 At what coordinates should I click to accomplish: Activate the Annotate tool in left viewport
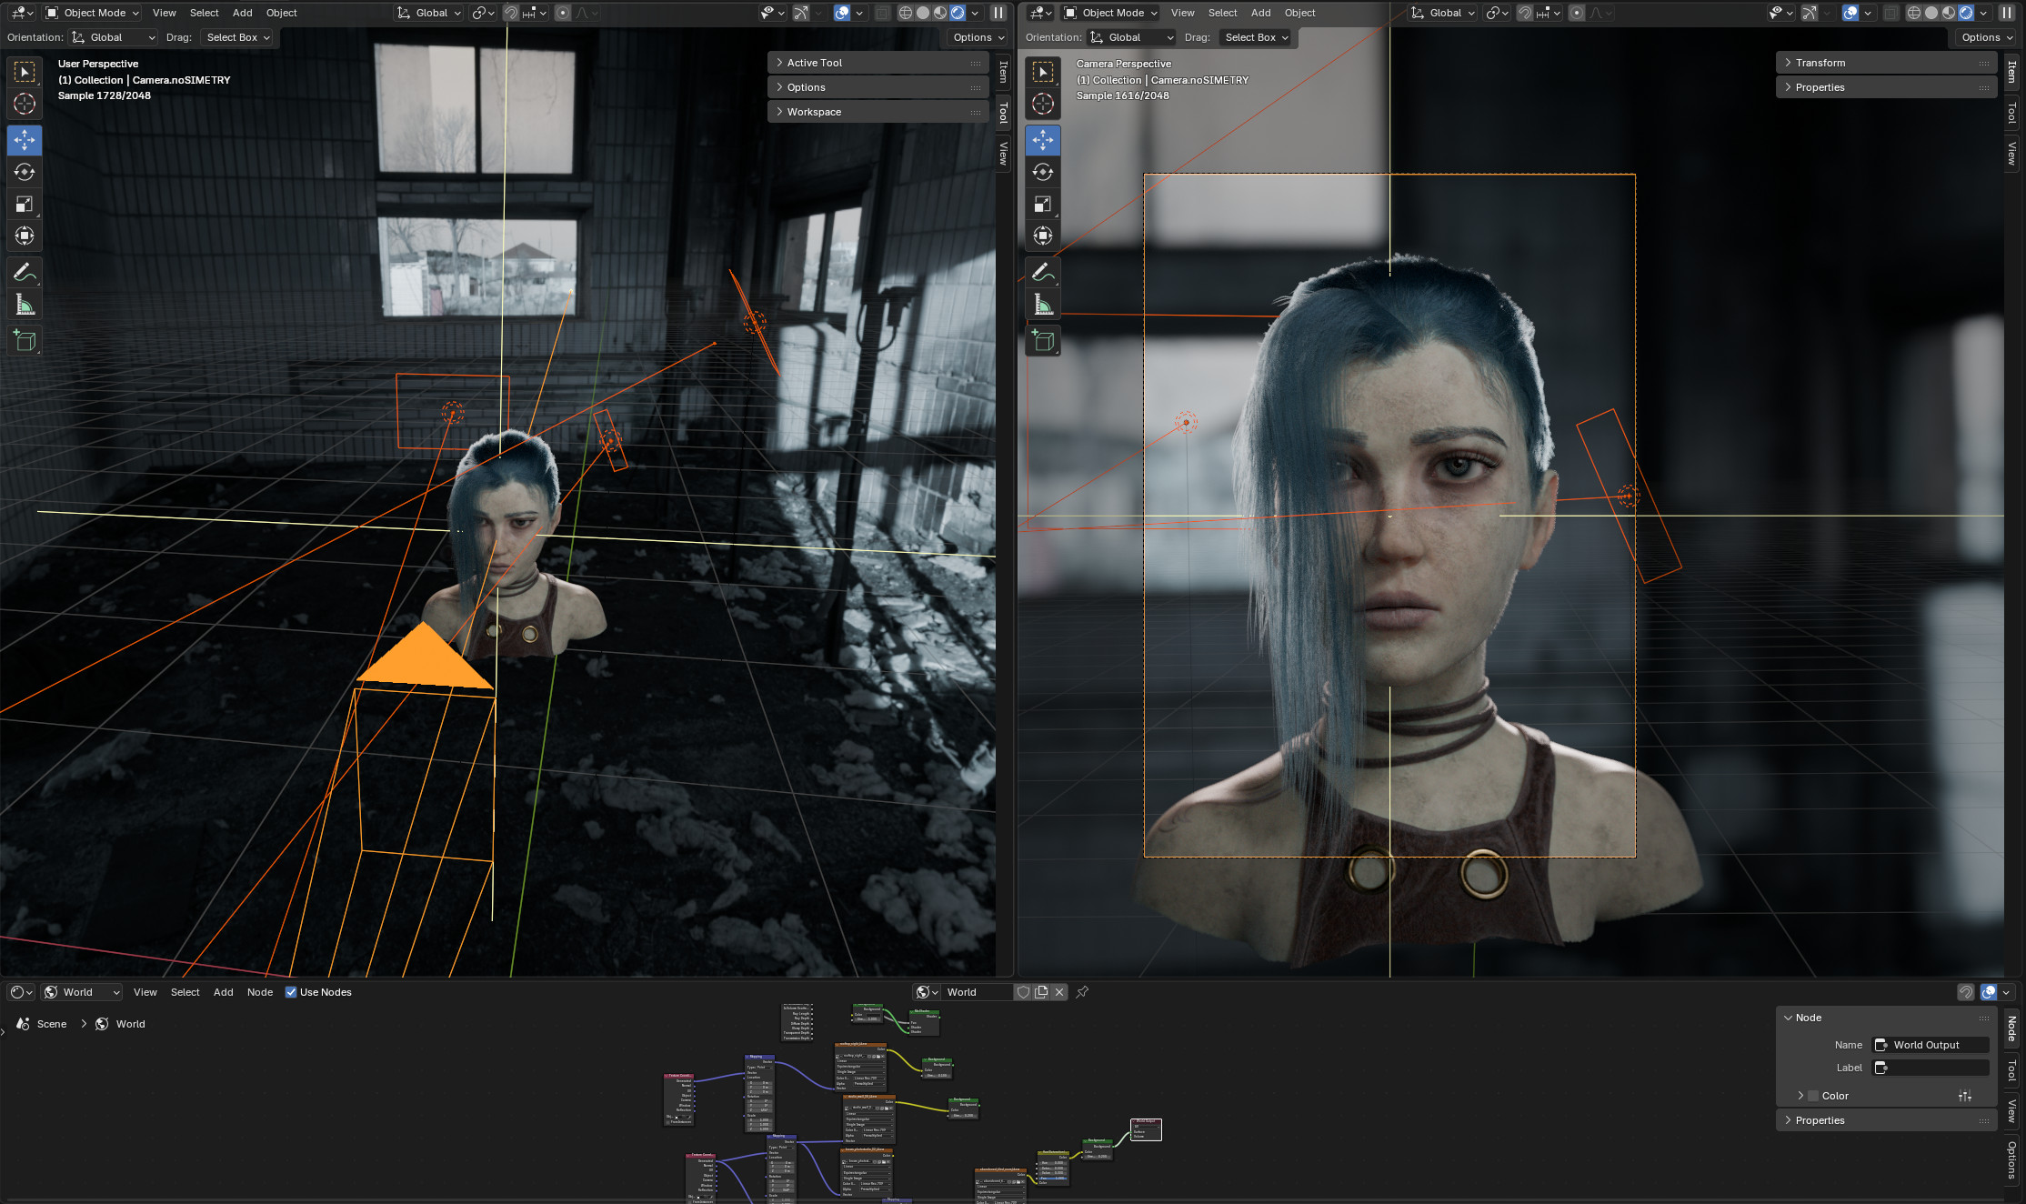(25, 272)
